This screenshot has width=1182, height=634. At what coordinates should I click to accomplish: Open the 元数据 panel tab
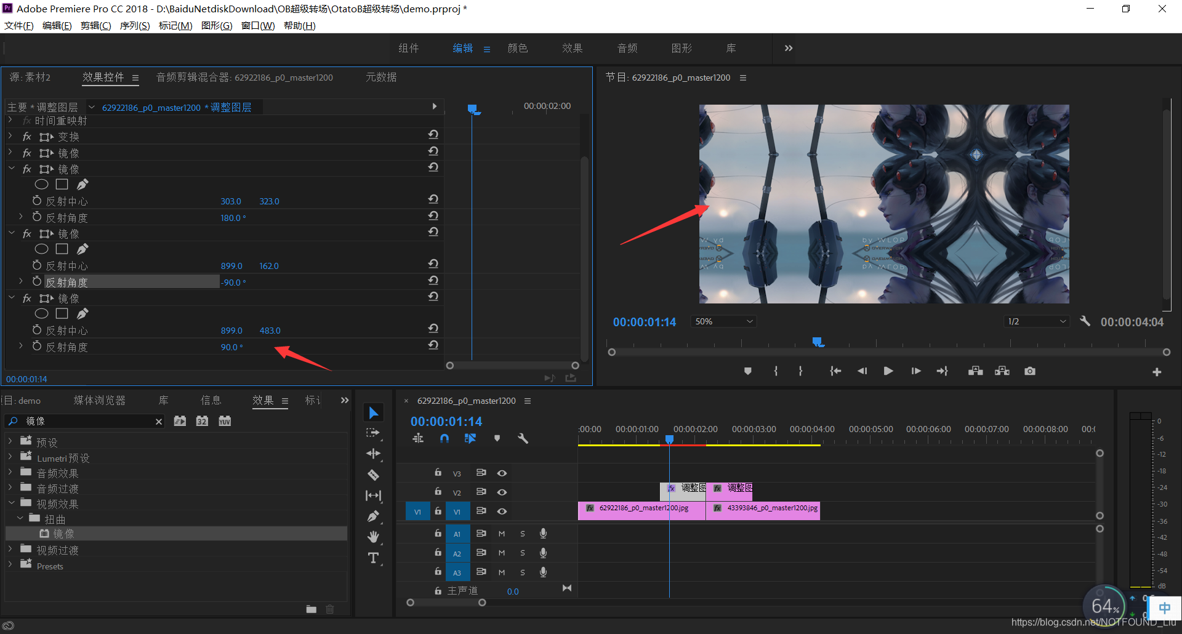[x=381, y=77]
